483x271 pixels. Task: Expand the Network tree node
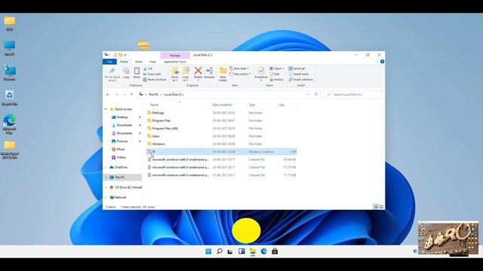click(106, 197)
